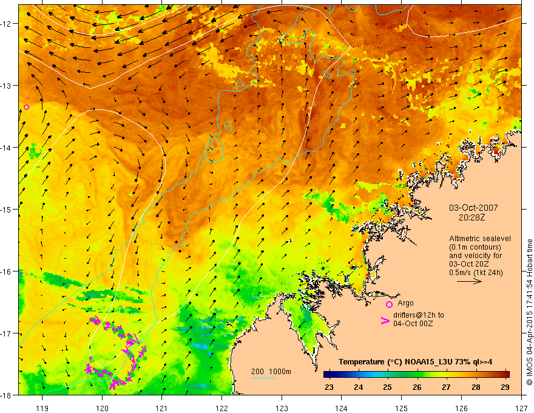
Task: Click the cyan 200 1000m bathymetry legend line
Action: pyautogui.click(x=263, y=378)
